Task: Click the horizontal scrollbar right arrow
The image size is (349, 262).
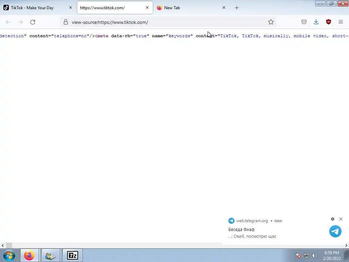Action: [346, 246]
